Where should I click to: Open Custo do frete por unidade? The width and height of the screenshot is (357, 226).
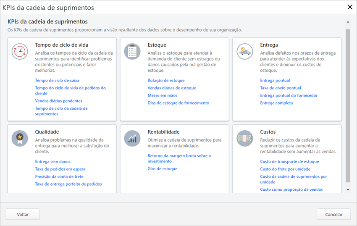pos(285,169)
